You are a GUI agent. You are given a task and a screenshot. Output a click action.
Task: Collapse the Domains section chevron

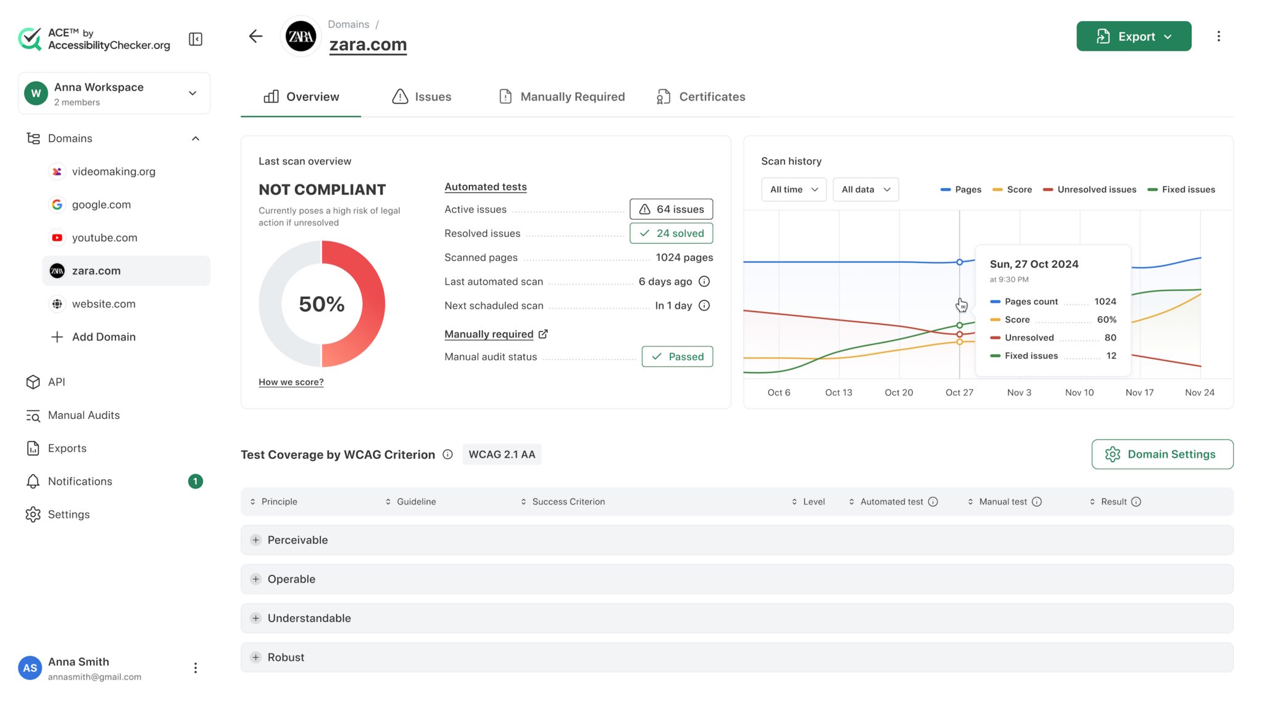click(x=195, y=138)
